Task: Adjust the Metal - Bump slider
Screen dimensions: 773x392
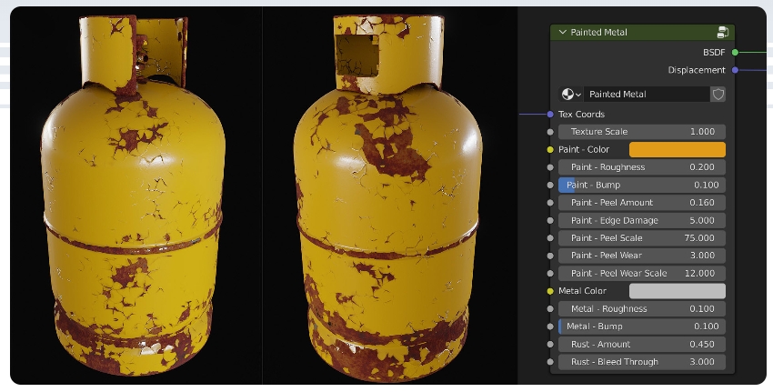Action: [642, 327]
